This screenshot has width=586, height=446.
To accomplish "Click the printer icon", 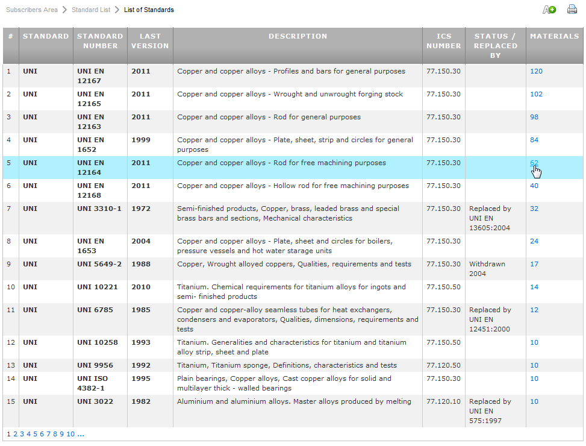I will coord(572,9).
